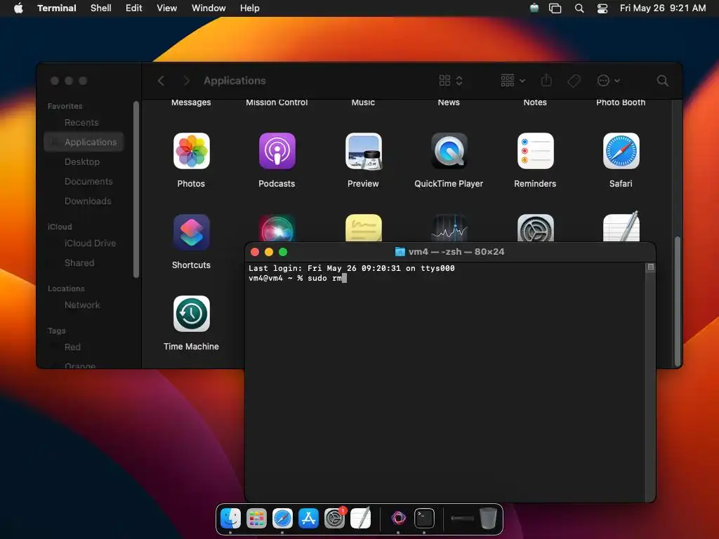Select the System Settings icon in Finder
This screenshot has height=539, width=719.
[x=535, y=228]
